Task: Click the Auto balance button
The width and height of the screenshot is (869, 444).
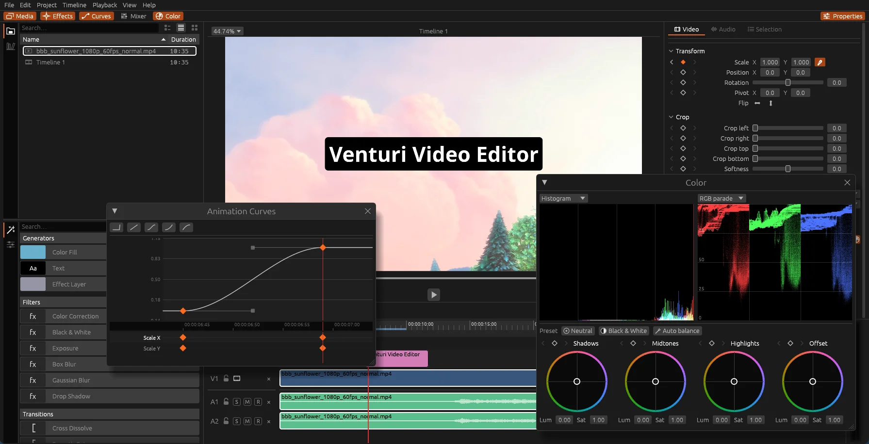Action: click(677, 331)
